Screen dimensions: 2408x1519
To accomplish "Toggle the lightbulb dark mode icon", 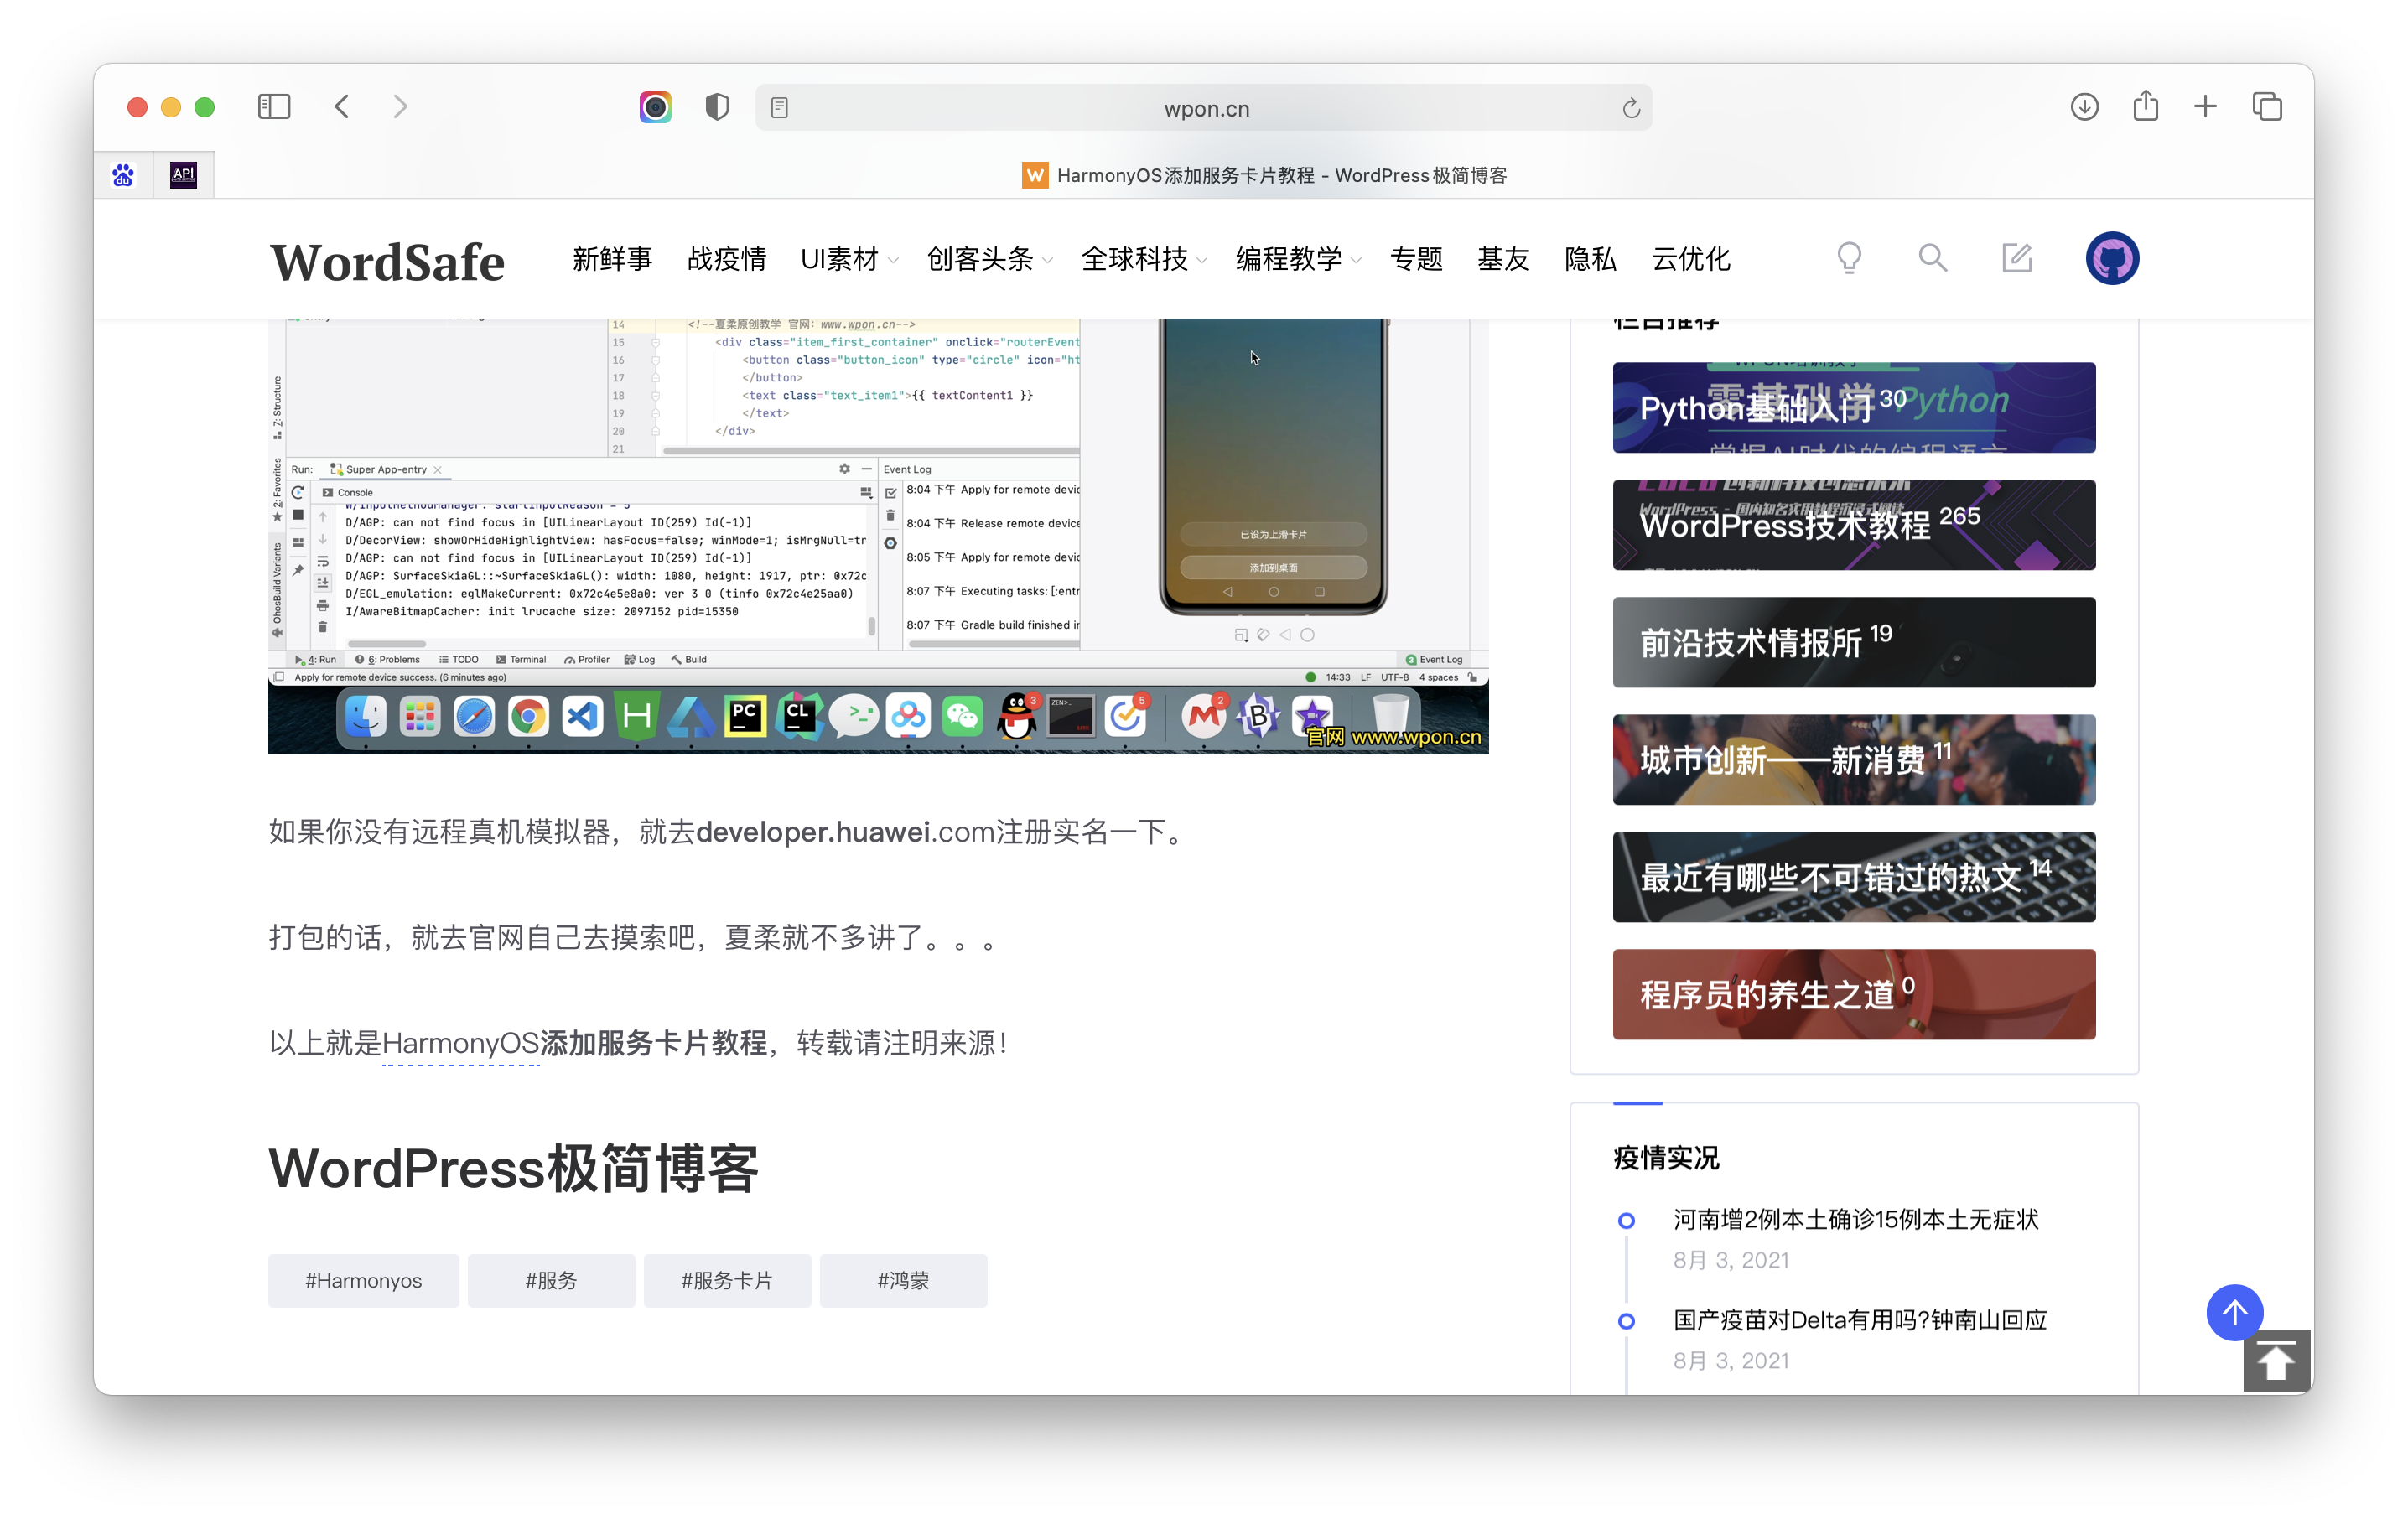I will 1849,258.
